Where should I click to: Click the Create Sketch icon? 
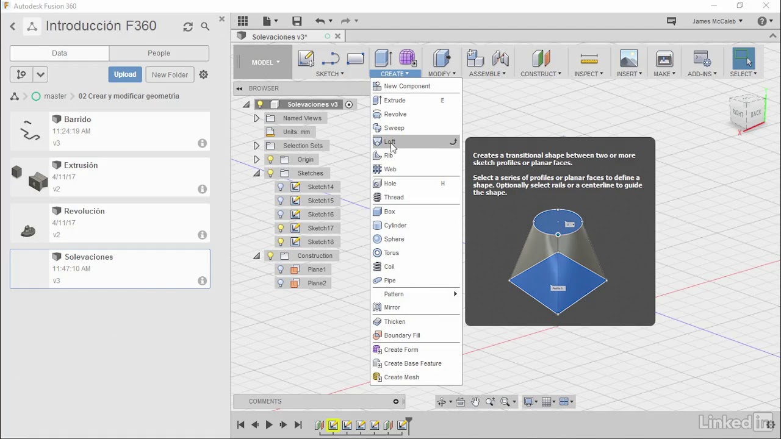306,59
